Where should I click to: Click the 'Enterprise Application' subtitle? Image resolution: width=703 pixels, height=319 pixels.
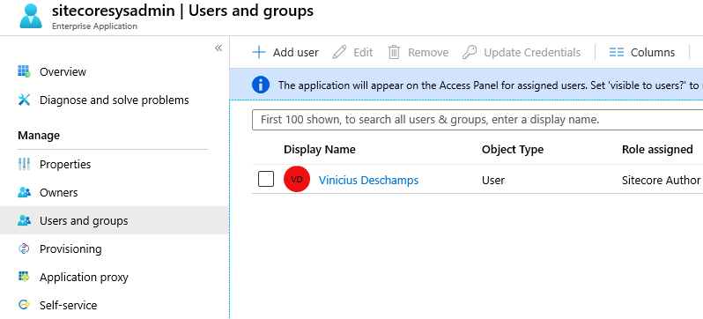coord(94,26)
